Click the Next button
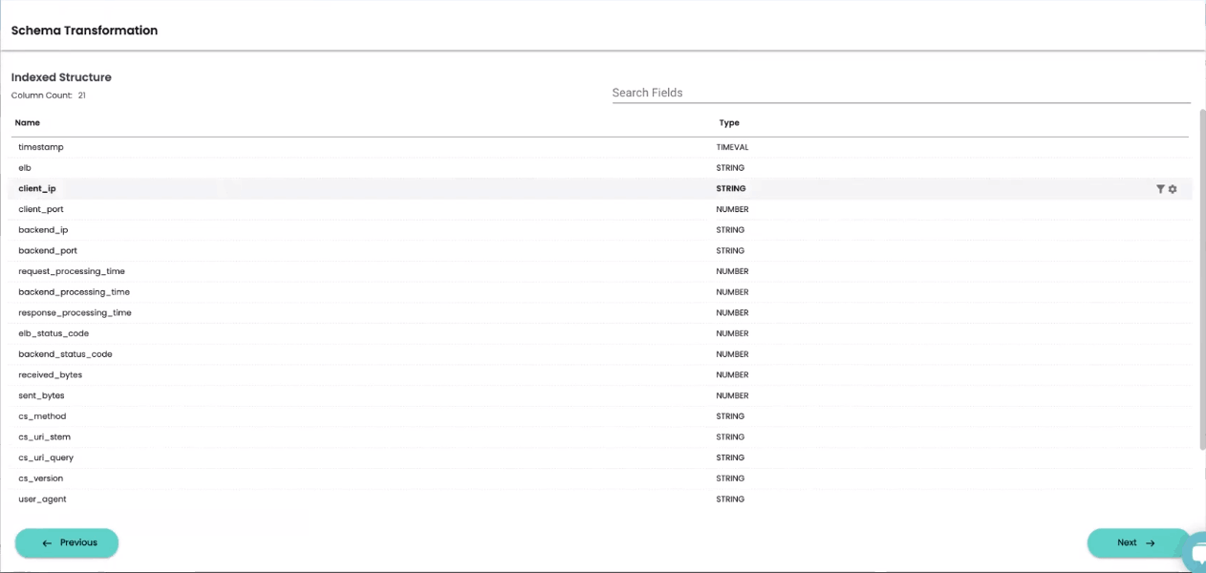Screen dimensions: 1206x573 click(x=1138, y=542)
